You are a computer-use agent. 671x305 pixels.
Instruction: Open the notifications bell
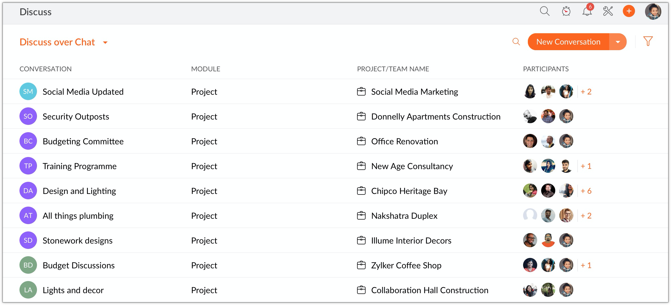pyautogui.click(x=587, y=12)
